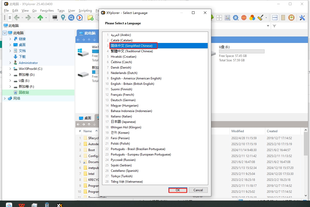This screenshot has width=310, height=207.
Task: Go back in the 此电脑 pane
Action: [x=78, y=40]
